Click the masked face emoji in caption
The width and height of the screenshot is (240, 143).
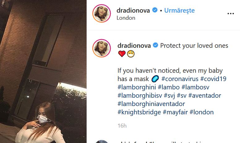point(131,54)
